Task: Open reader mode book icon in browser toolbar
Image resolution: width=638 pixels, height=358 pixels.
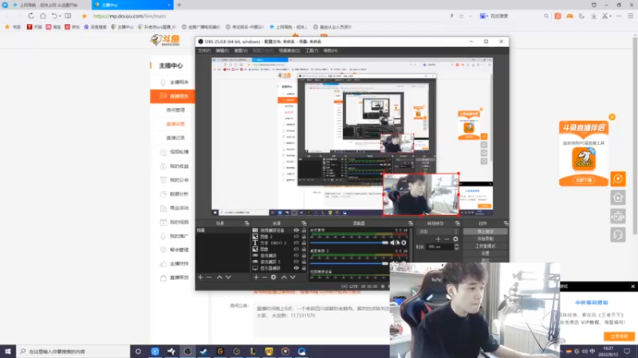Action: (68, 16)
